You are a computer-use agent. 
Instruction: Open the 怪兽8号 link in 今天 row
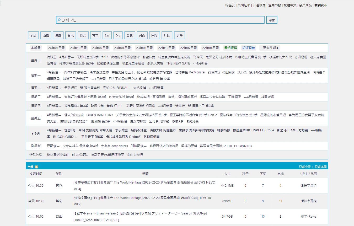tap(70, 130)
